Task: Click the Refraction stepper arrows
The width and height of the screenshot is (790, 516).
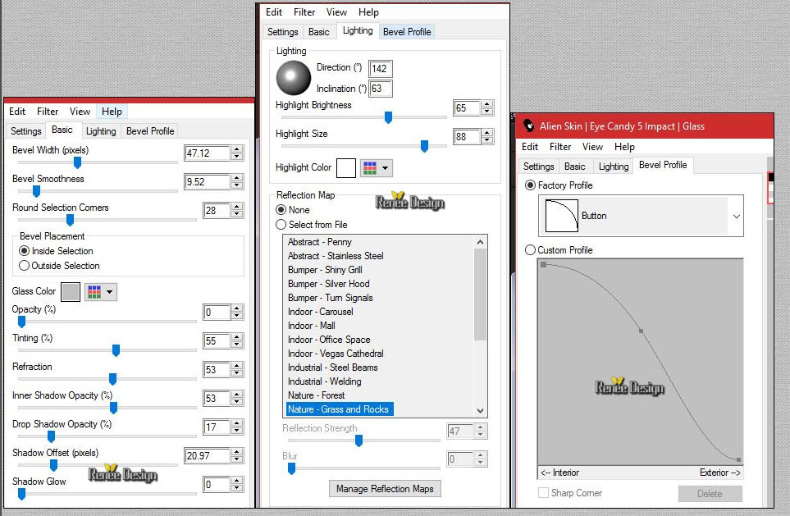Action: click(237, 370)
